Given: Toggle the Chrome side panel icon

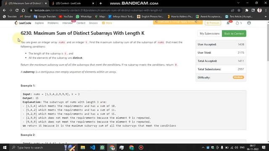Looking at the screenshot, I should 253,10.
